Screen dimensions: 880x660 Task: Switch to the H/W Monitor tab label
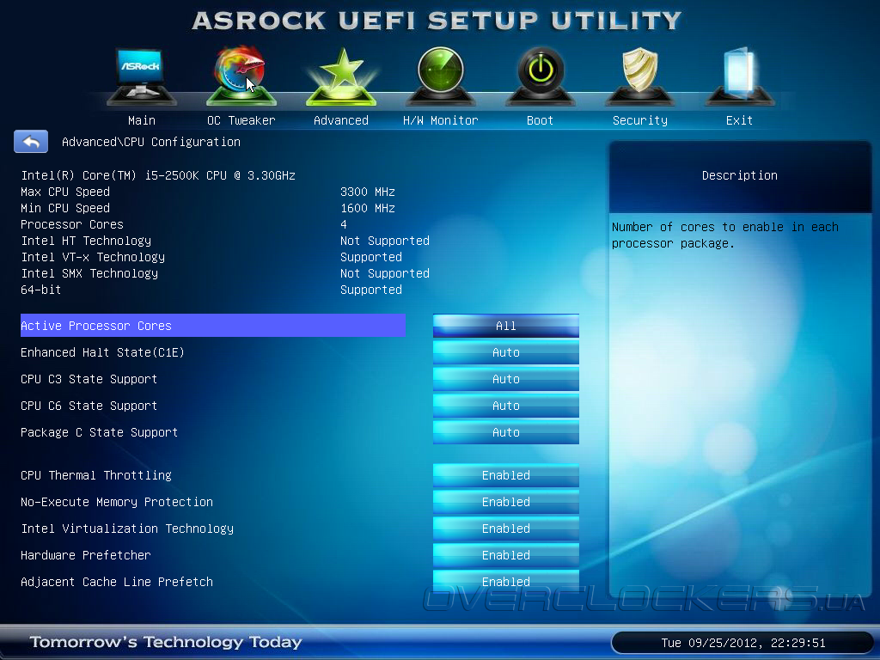pos(441,120)
